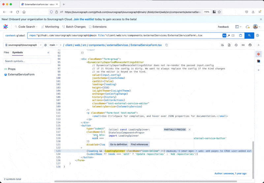The height and width of the screenshot is (183, 264).
Task: Focus the Search symbols field
Action: click(x=27, y=61)
